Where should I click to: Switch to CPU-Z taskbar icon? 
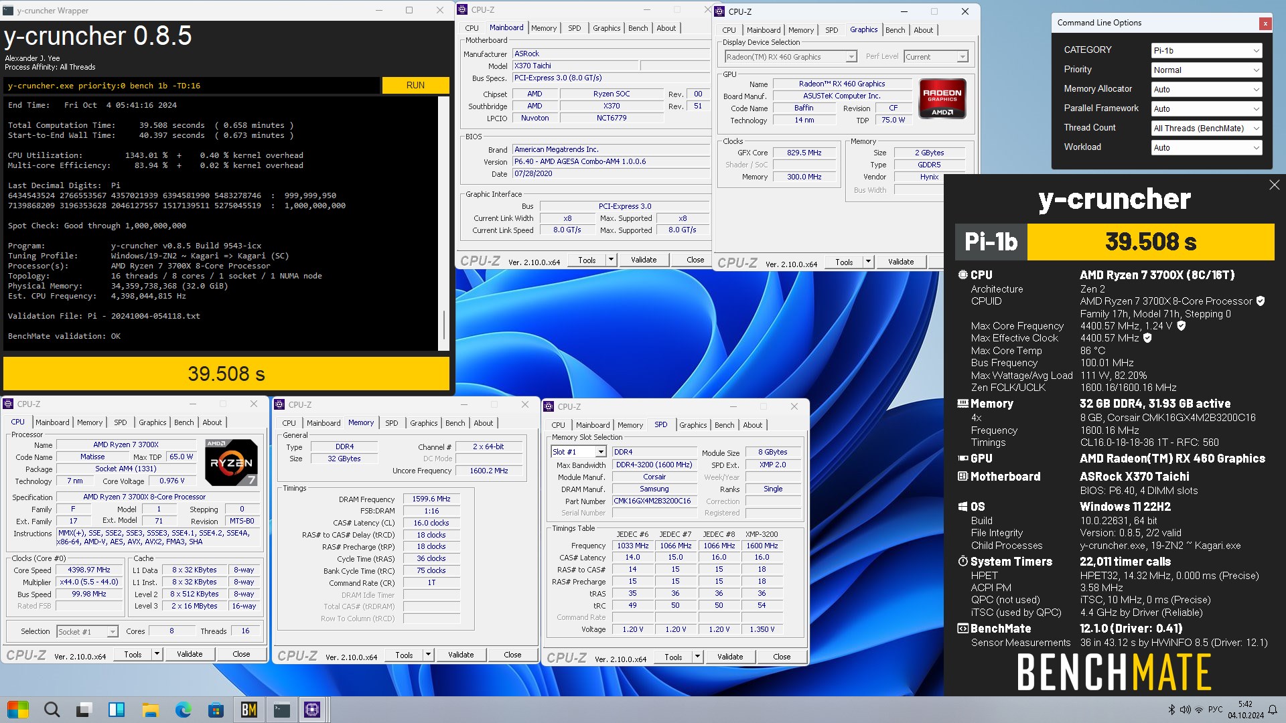point(312,710)
